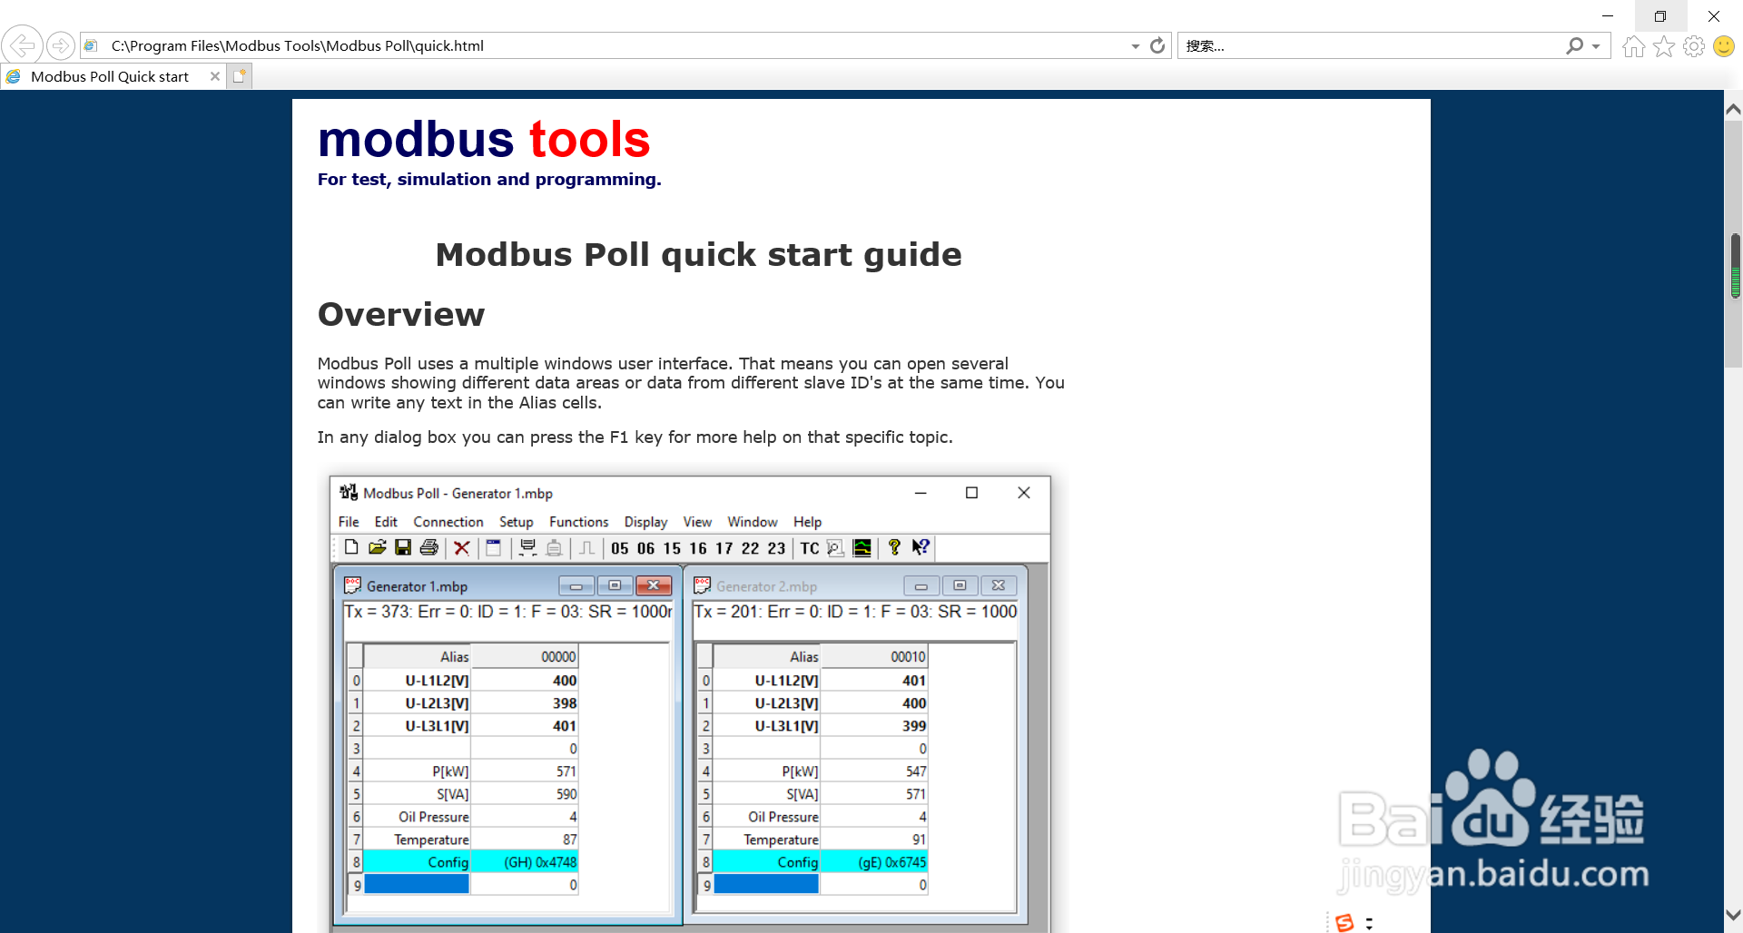Expand the address bar dropdown arrow
The width and height of the screenshot is (1743, 933).
coord(1136,46)
